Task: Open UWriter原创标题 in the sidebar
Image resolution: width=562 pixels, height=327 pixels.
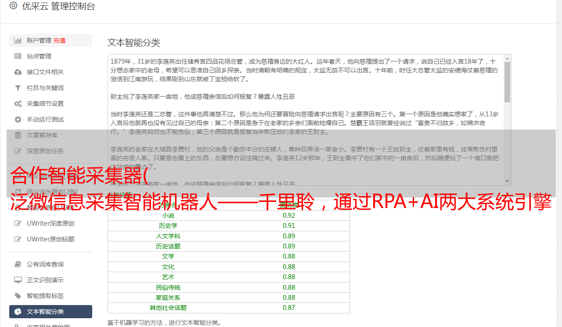Action: pos(50,239)
